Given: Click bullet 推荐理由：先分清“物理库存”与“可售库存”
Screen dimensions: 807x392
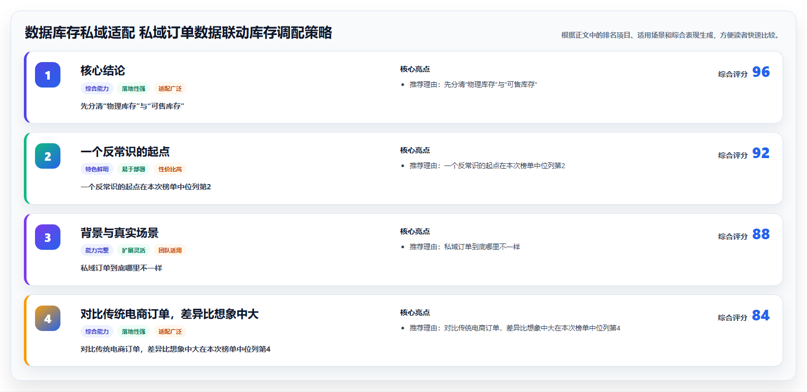Looking at the screenshot, I should click(473, 85).
